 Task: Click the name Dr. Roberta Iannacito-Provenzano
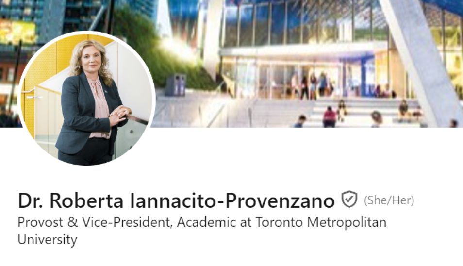click(176, 201)
